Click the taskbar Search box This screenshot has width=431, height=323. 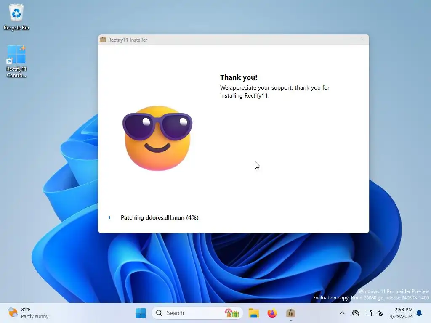pos(197,313)
